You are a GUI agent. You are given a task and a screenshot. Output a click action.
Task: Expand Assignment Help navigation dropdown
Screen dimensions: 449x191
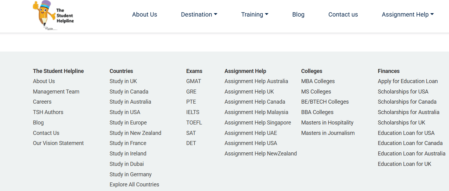[407, 14]
